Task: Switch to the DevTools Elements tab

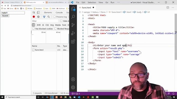Action: pos(48,12)
